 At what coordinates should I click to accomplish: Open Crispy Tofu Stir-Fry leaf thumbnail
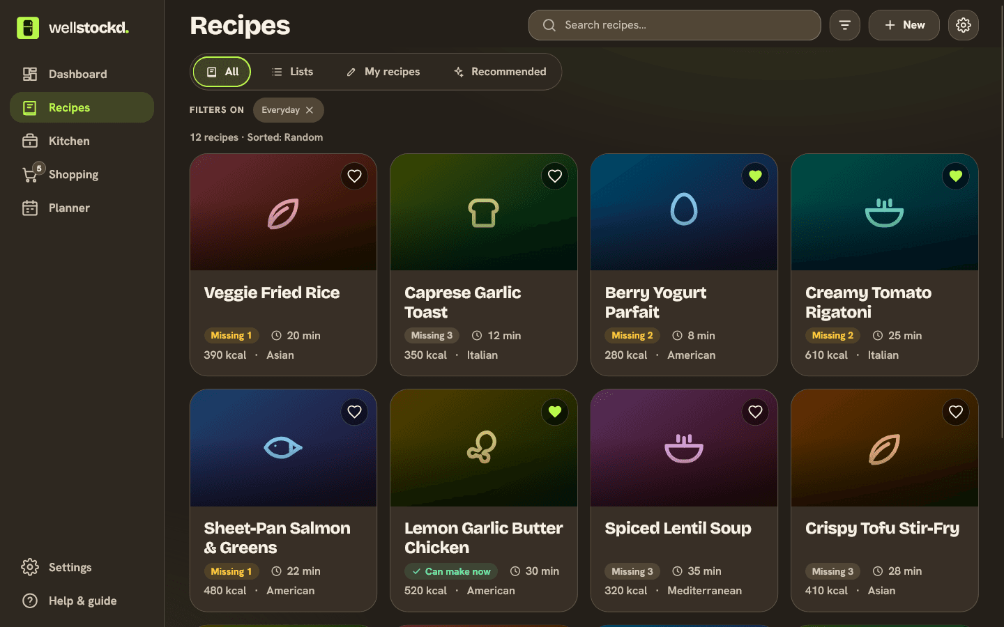(885, 448)
